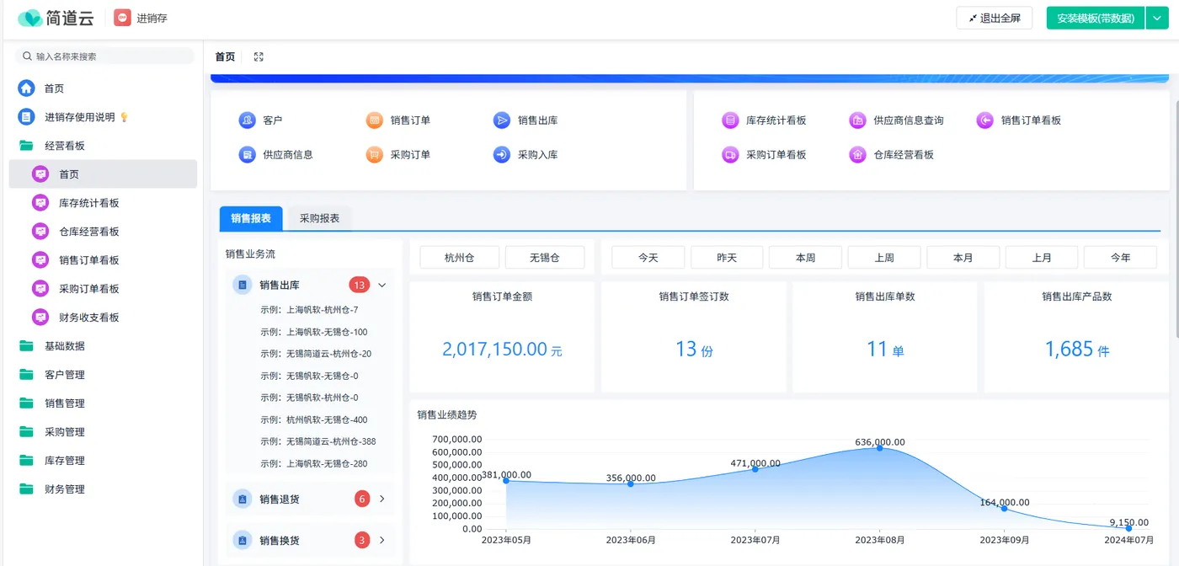Open the 客户 shortcut icon
The height and width of the screenshot is (566, 1179).
coord(247,120)
